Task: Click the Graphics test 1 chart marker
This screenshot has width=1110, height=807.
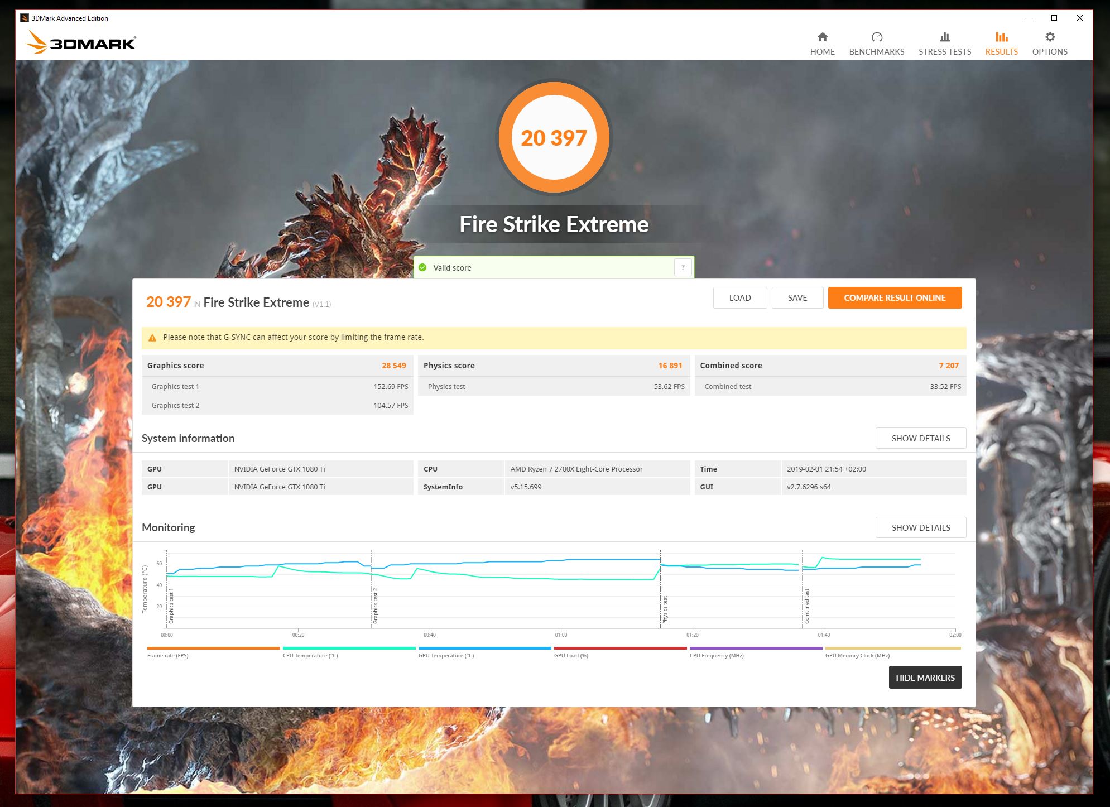Action: tap(171, 606)
